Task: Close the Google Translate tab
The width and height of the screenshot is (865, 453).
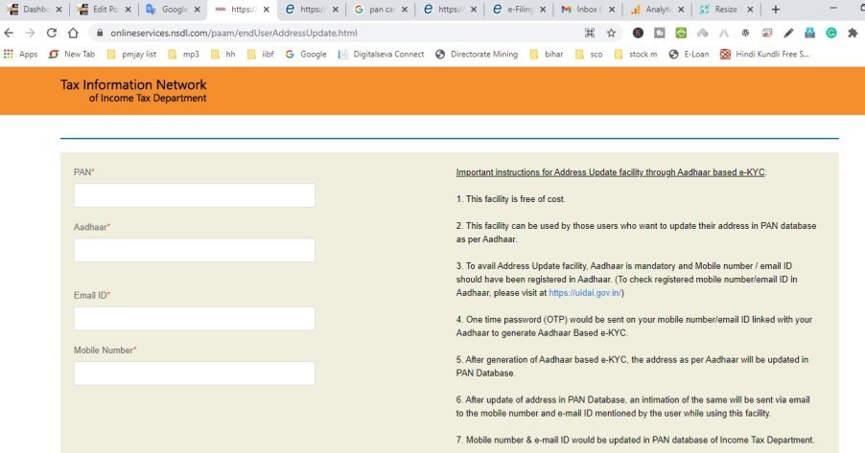Action: click(197, 10)
